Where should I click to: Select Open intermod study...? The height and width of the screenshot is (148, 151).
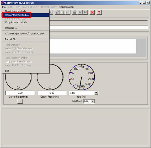pyautogui.click(x=25, y=15)
